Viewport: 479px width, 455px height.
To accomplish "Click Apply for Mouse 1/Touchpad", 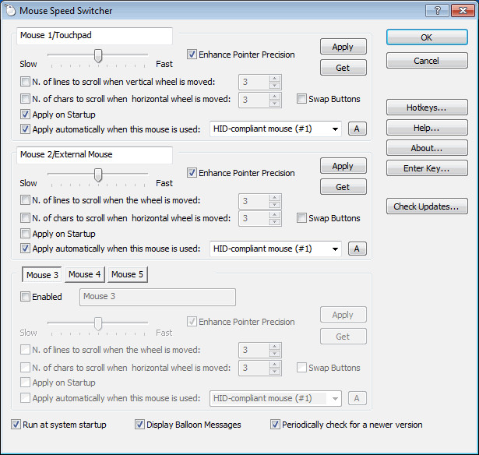I will [343, 47].
